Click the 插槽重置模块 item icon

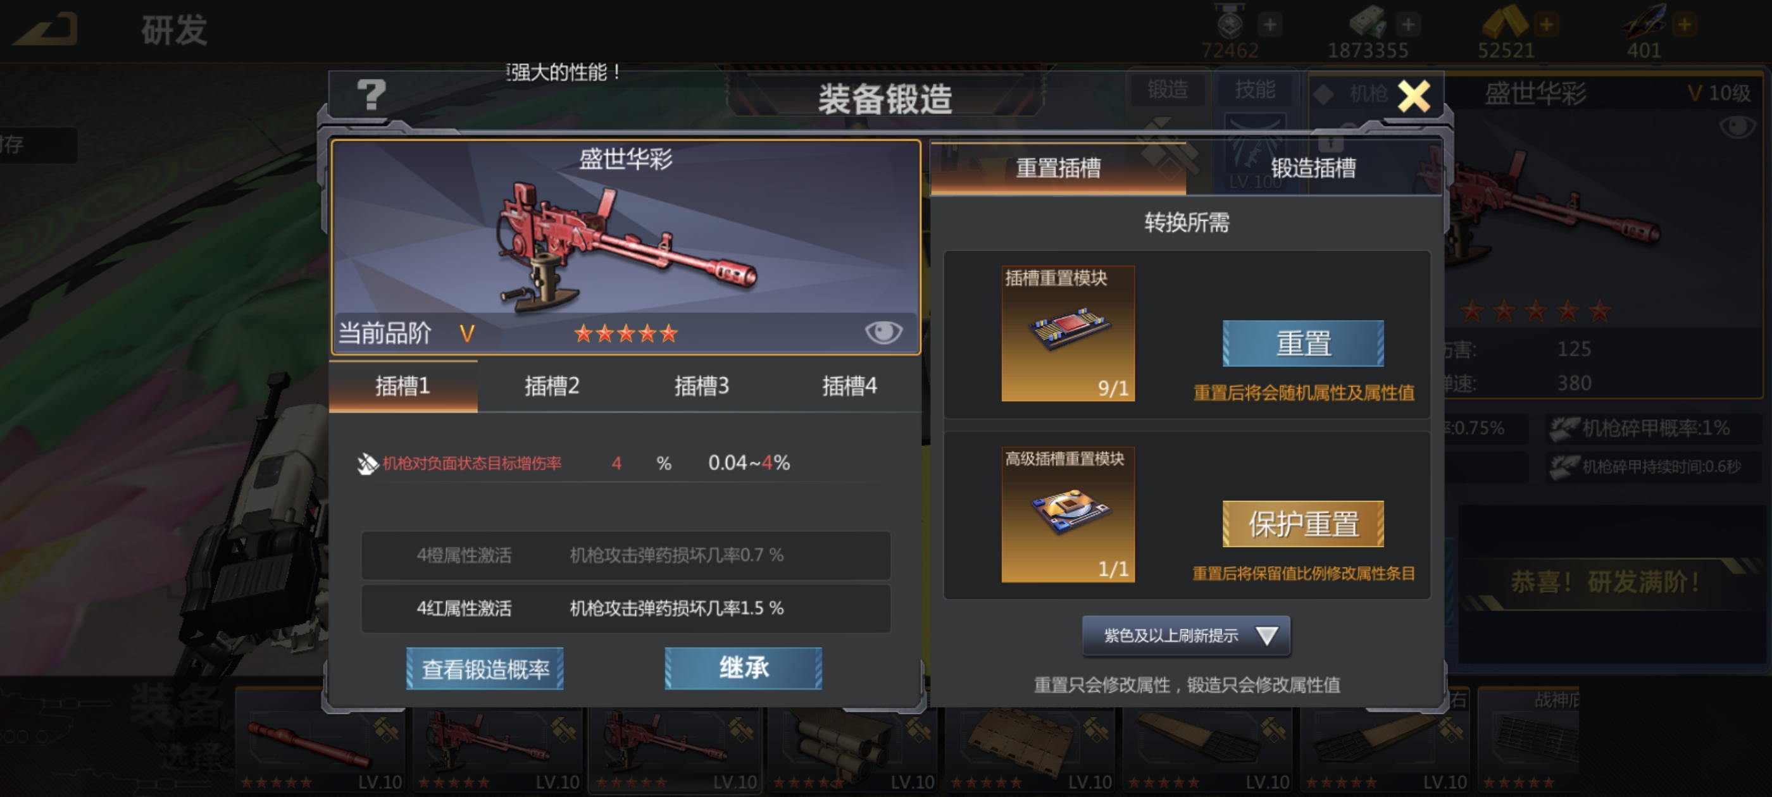pos(1068,333)
